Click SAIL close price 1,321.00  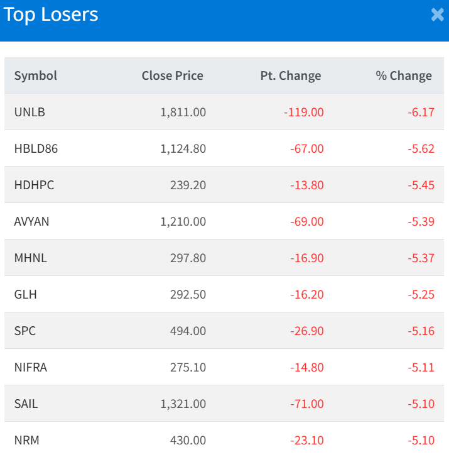pyautogui.click(x=183, y=404)
